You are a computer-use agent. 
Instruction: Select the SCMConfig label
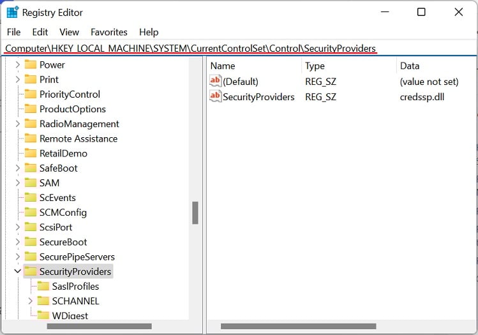point(63,212)
